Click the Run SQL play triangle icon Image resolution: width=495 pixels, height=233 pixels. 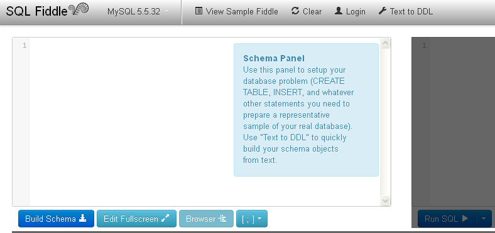[465, 218]
